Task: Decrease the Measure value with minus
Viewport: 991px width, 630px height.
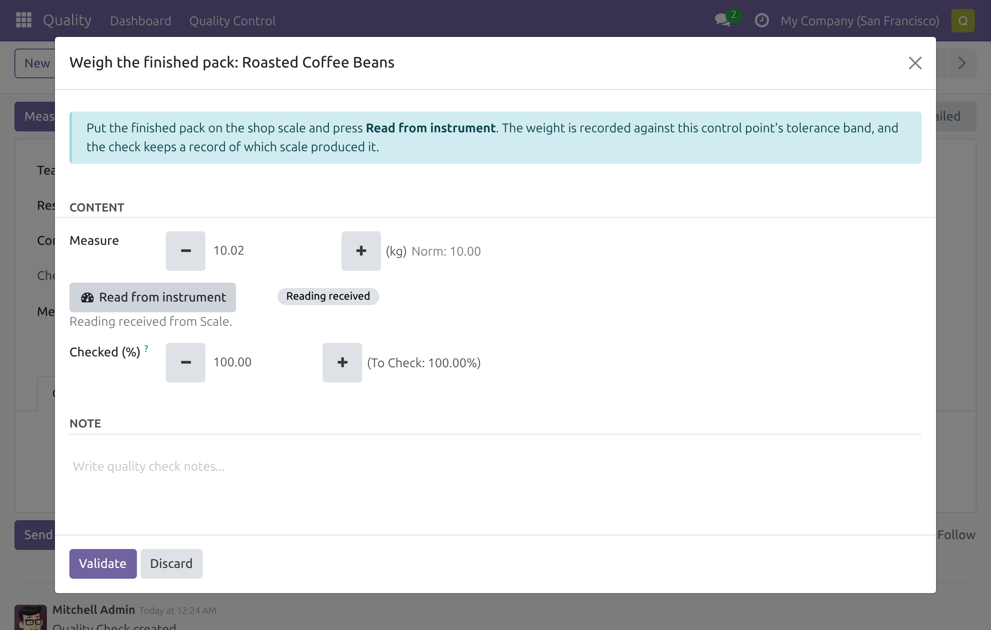Action: [186, 251]
